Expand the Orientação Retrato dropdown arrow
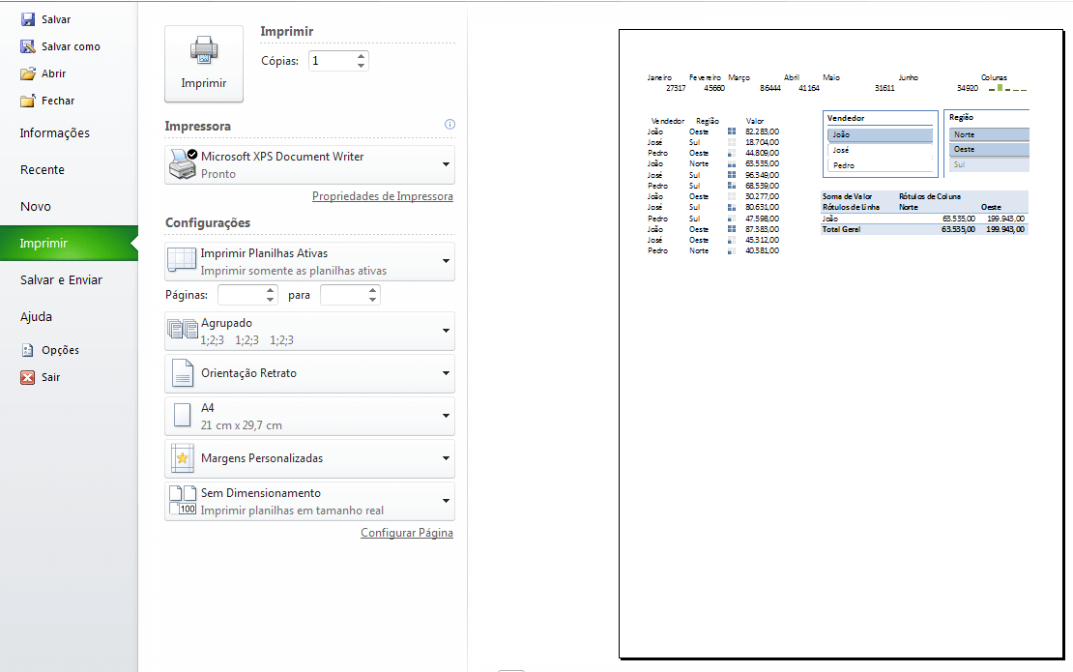This screenshot has width=1073, height=672. click(447, 373)
